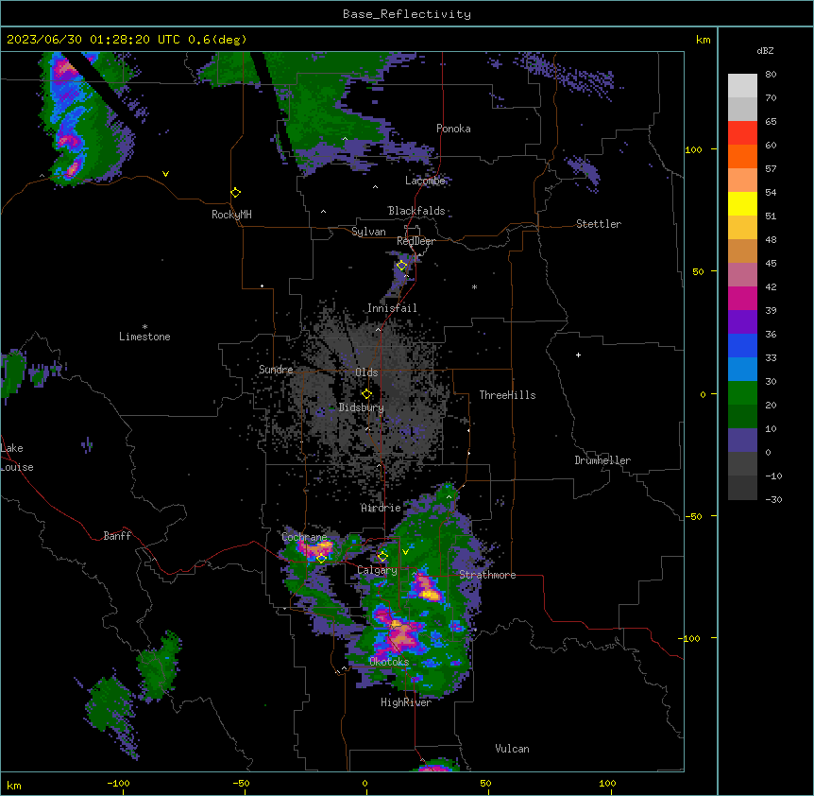Select the Blackfalds city label
Viewport: 814px width, 796px height.
[416, 211]
